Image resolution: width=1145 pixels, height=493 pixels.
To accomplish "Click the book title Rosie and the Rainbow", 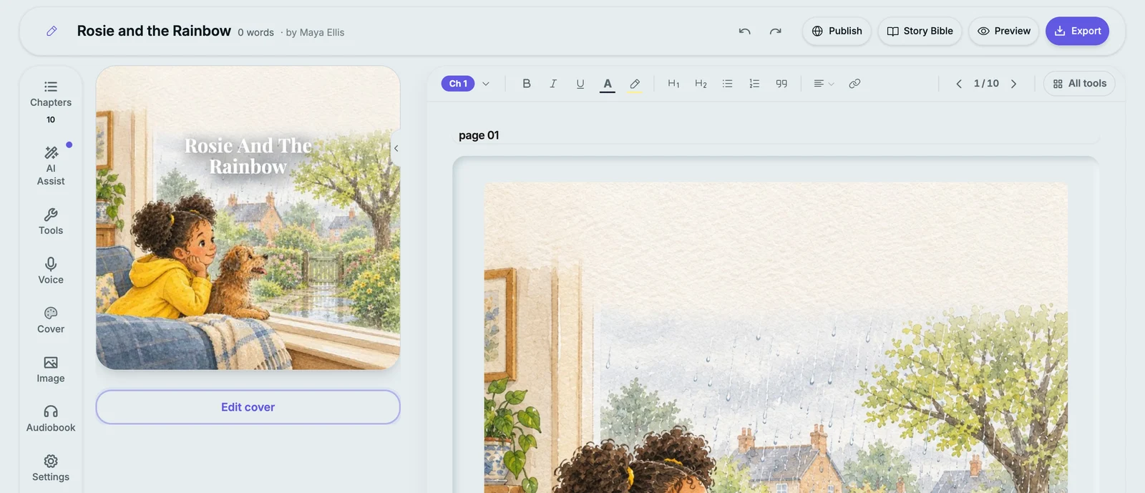I will tap(154, 31).
